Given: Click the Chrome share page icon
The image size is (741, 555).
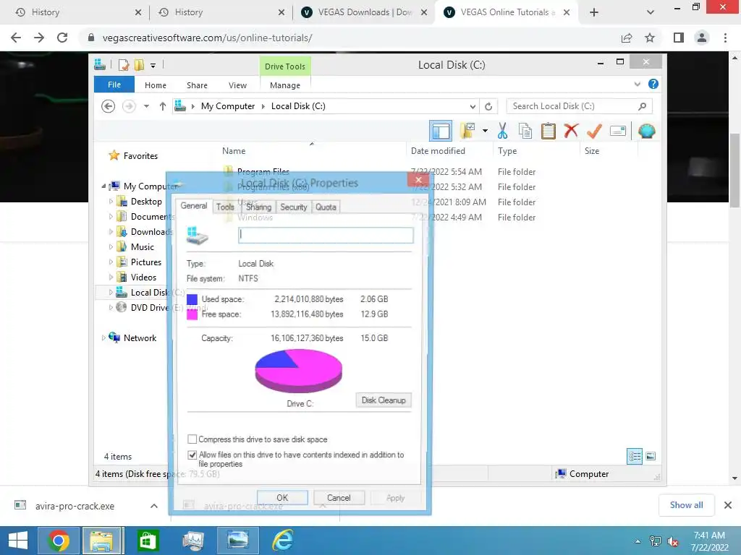Looking at the screenshot, I should 627,38.
